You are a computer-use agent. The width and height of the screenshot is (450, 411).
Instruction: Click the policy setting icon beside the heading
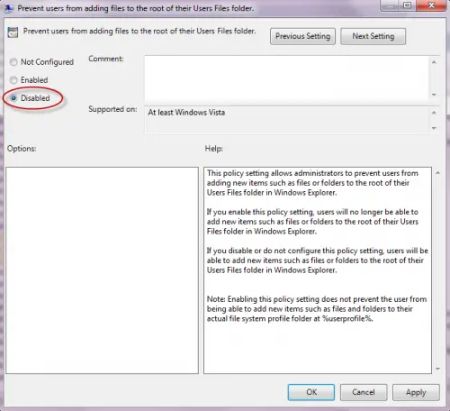[x=13, y=32]
